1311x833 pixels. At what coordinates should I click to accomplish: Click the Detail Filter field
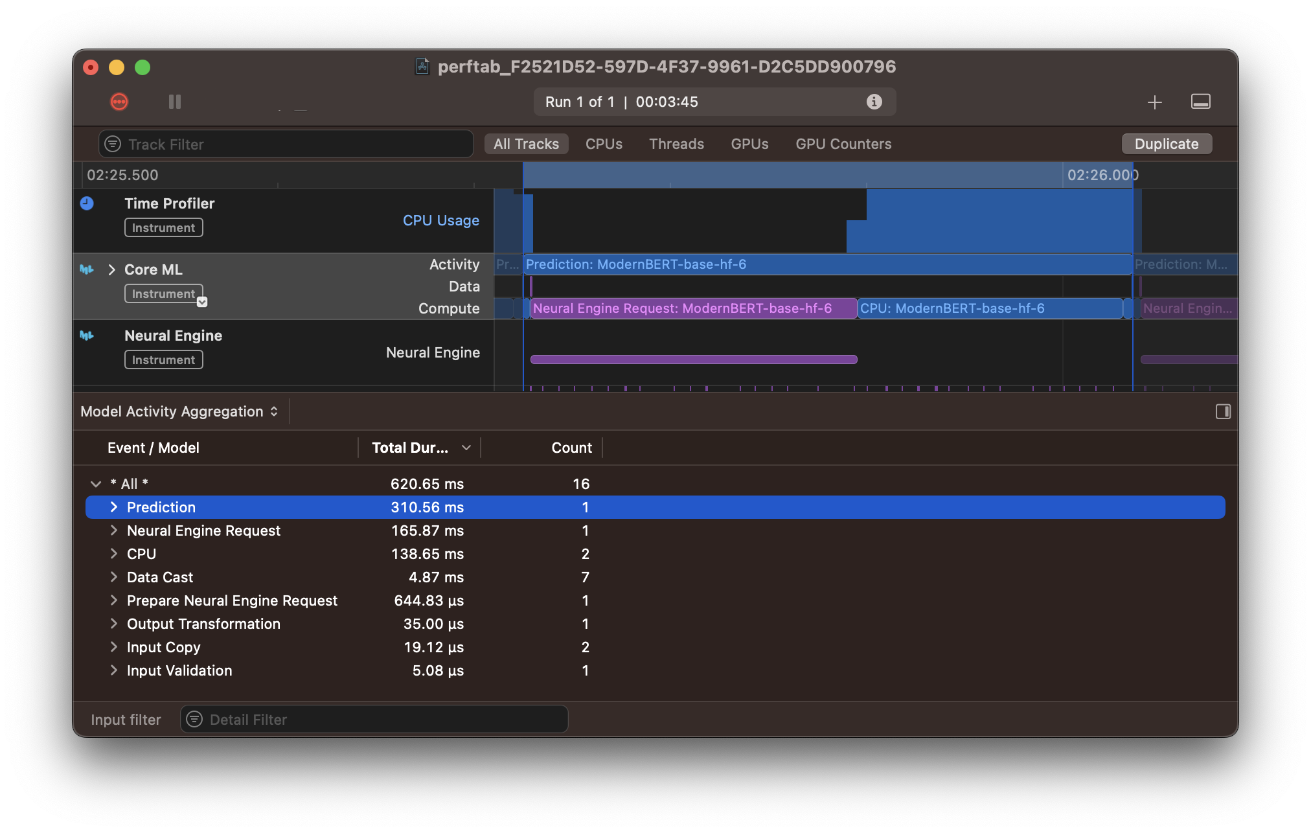(374, 720)
